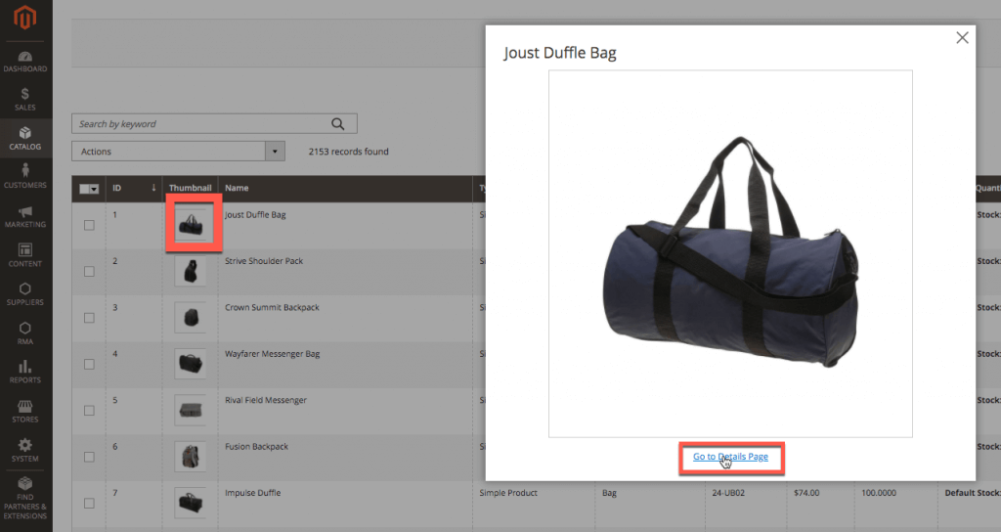Open the Reports bar chart icon
This screenshot has height=532, width=1001.
tap(25, 371)
